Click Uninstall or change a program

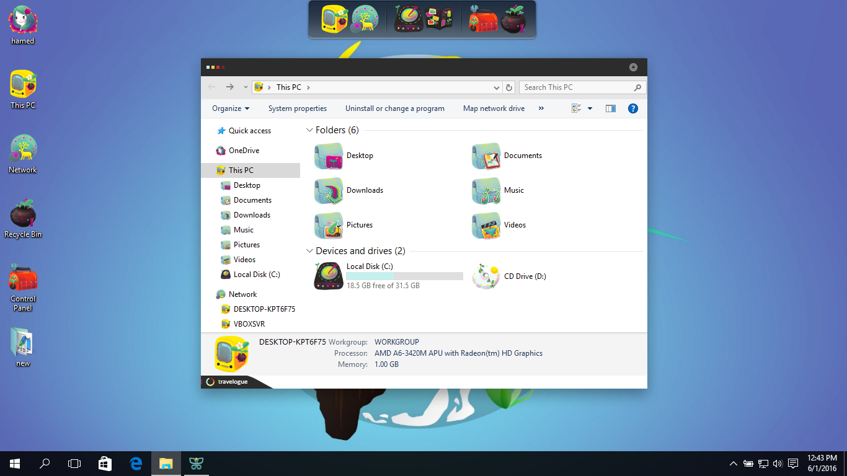click(x=394, y=108)
